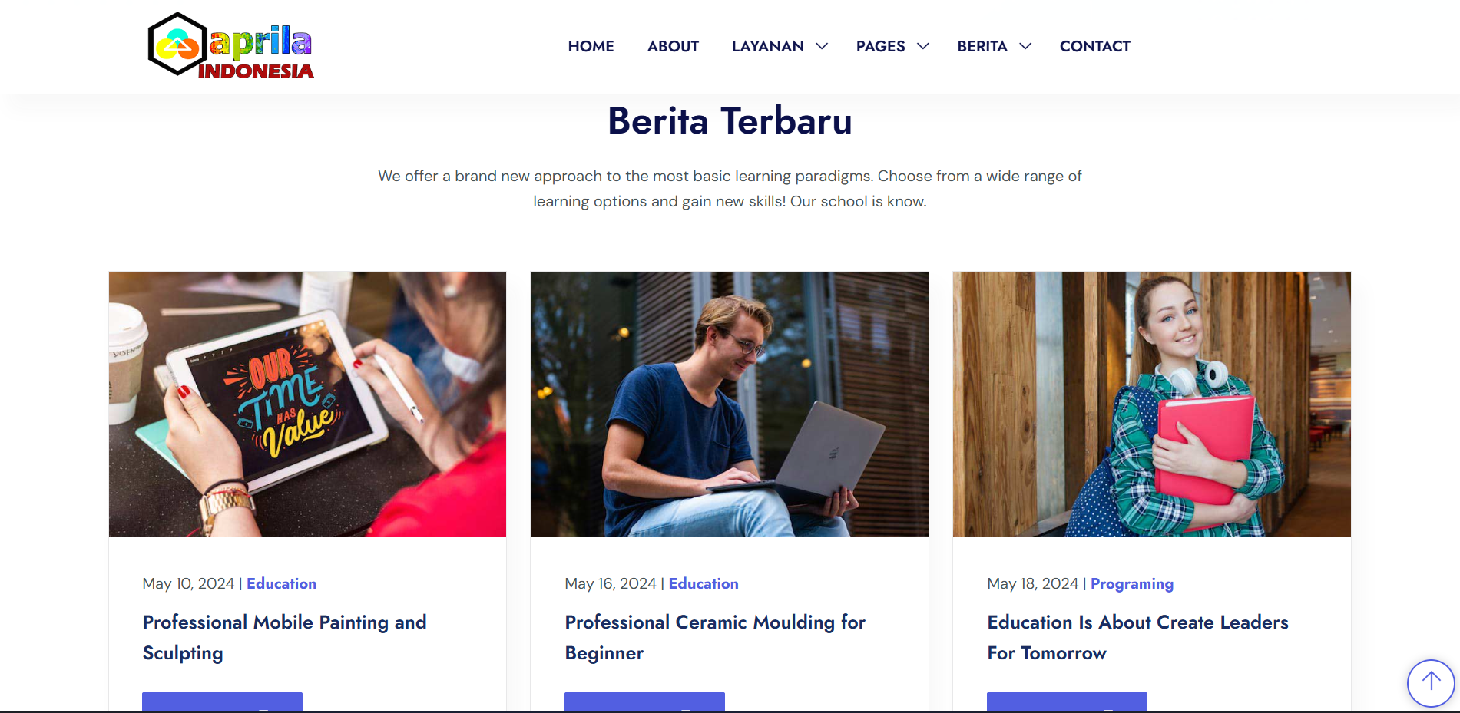Open Professional Ceramic Moulding for Beginner article
This screenshot has width=1460, height=713.
coord(715,637)
